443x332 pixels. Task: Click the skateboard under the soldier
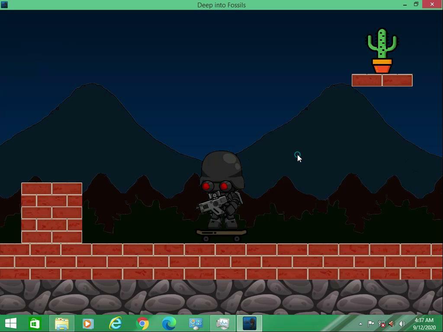point(221,234)
